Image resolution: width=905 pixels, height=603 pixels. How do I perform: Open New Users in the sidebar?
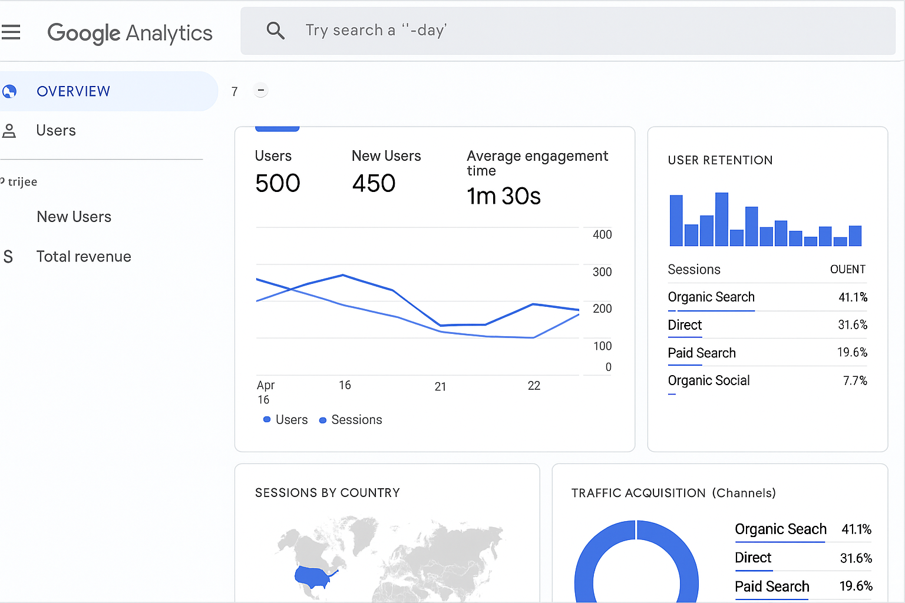[74, 217]
